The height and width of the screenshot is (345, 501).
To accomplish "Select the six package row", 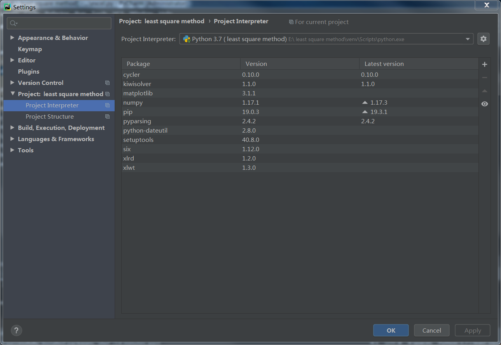I will click(300, 149).
